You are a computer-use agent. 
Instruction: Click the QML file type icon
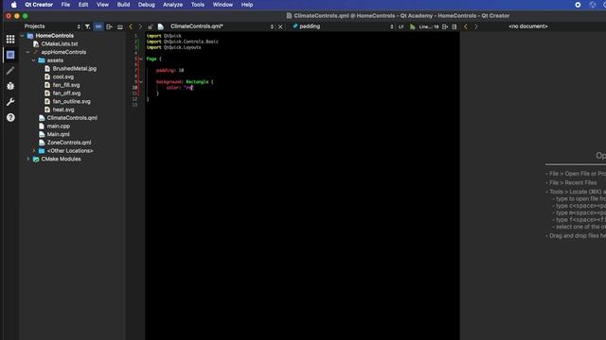161,26
